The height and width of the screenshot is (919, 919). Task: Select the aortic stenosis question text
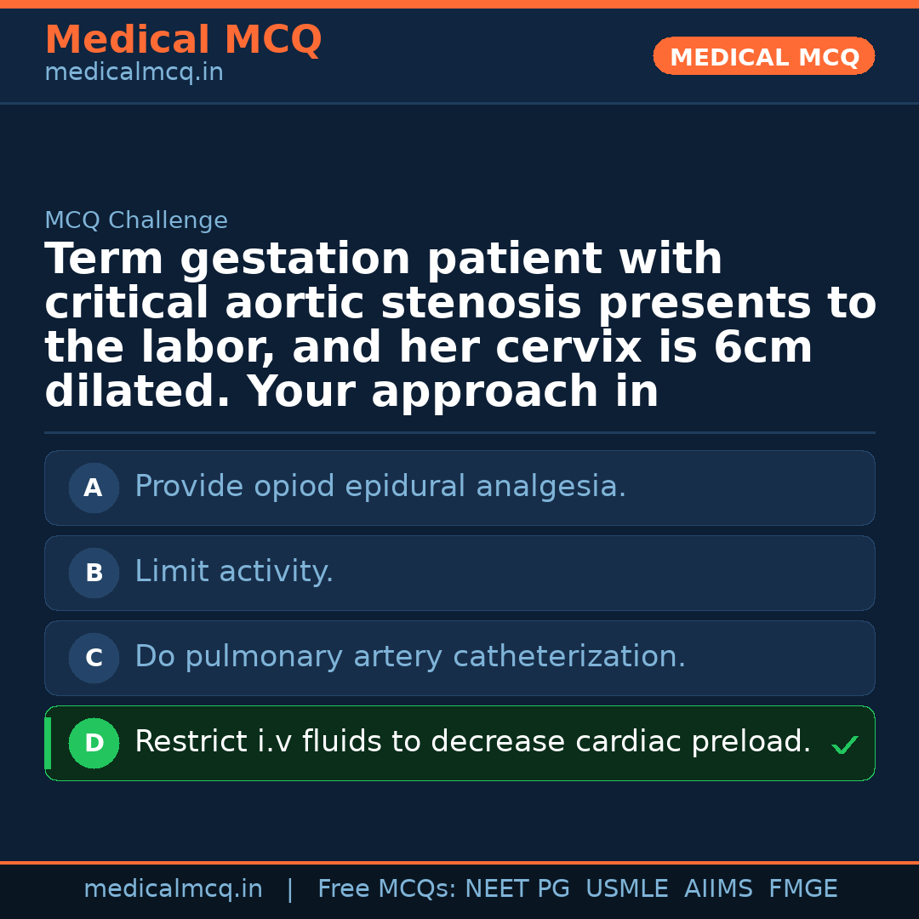(459, 325)
